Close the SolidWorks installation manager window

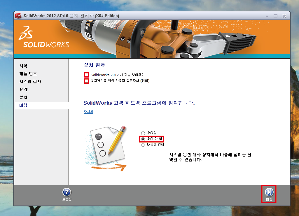[x=284, y=16]
